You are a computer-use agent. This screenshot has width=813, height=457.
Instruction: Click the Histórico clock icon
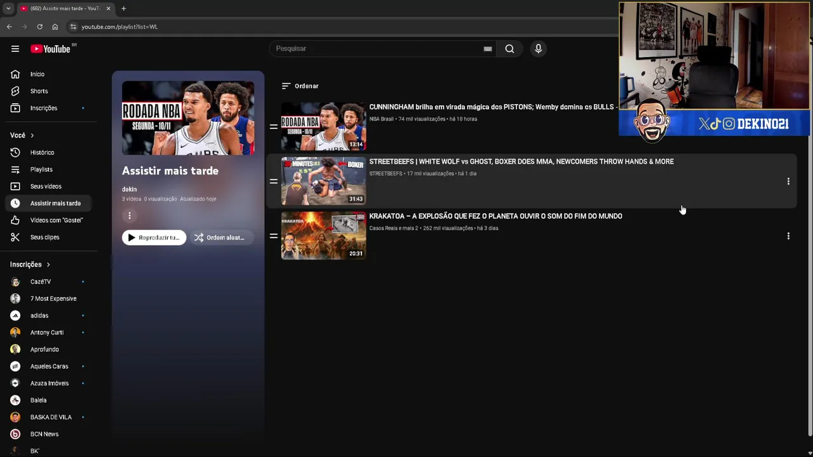click(x=15, y=152)
